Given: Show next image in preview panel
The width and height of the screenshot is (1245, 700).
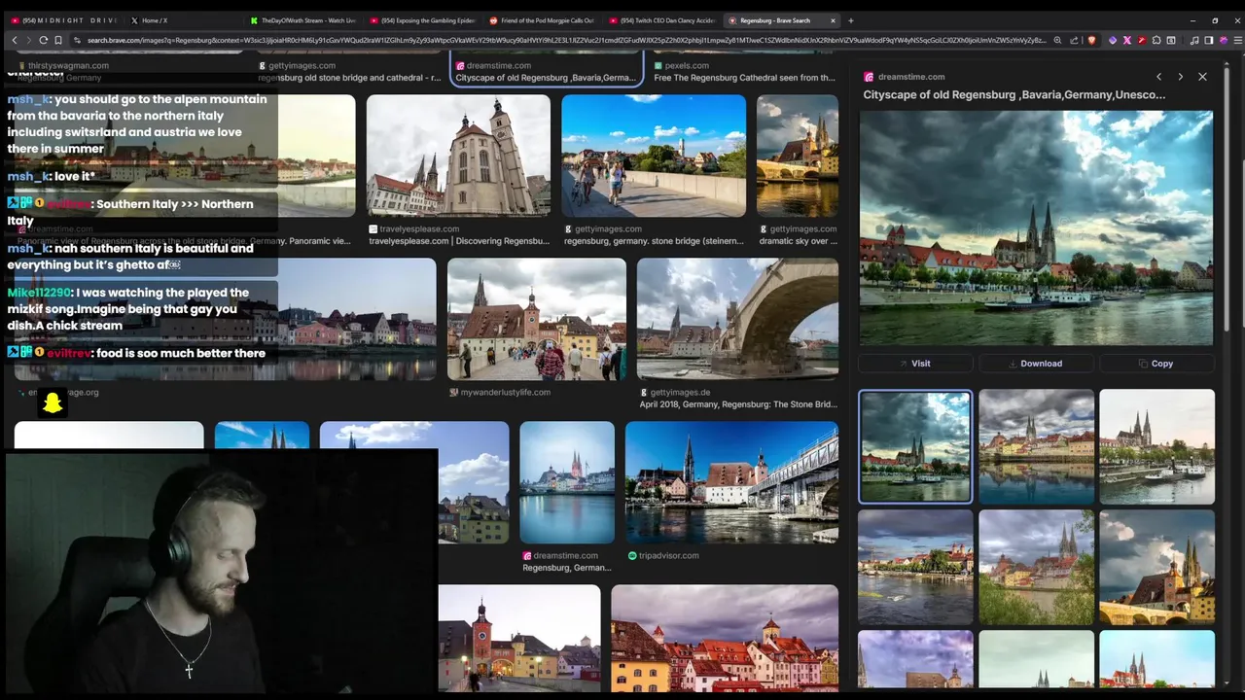Looking at the screenshot, I should coord(1180,77).
